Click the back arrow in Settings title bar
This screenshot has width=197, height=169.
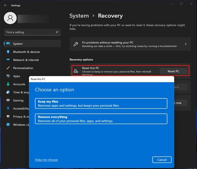(5, 4)
